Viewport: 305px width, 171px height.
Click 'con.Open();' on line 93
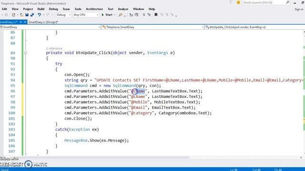77,75
